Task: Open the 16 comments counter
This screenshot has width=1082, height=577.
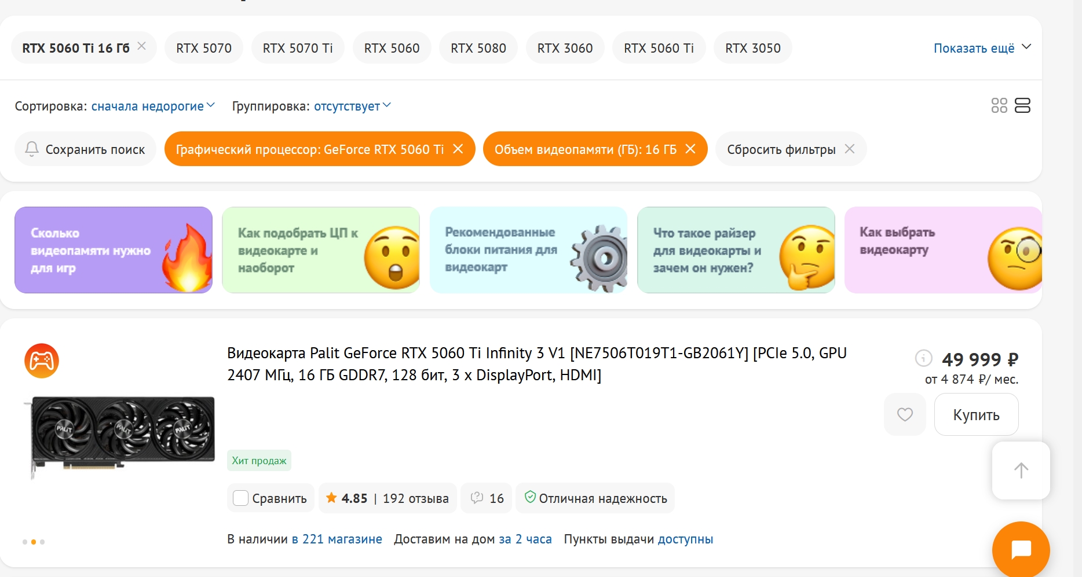Action: 487,498
